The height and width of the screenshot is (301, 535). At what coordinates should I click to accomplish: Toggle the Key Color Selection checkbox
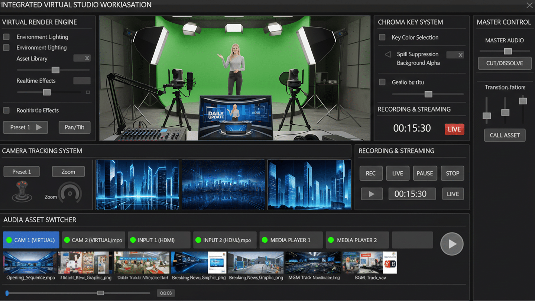click(382, 37)
